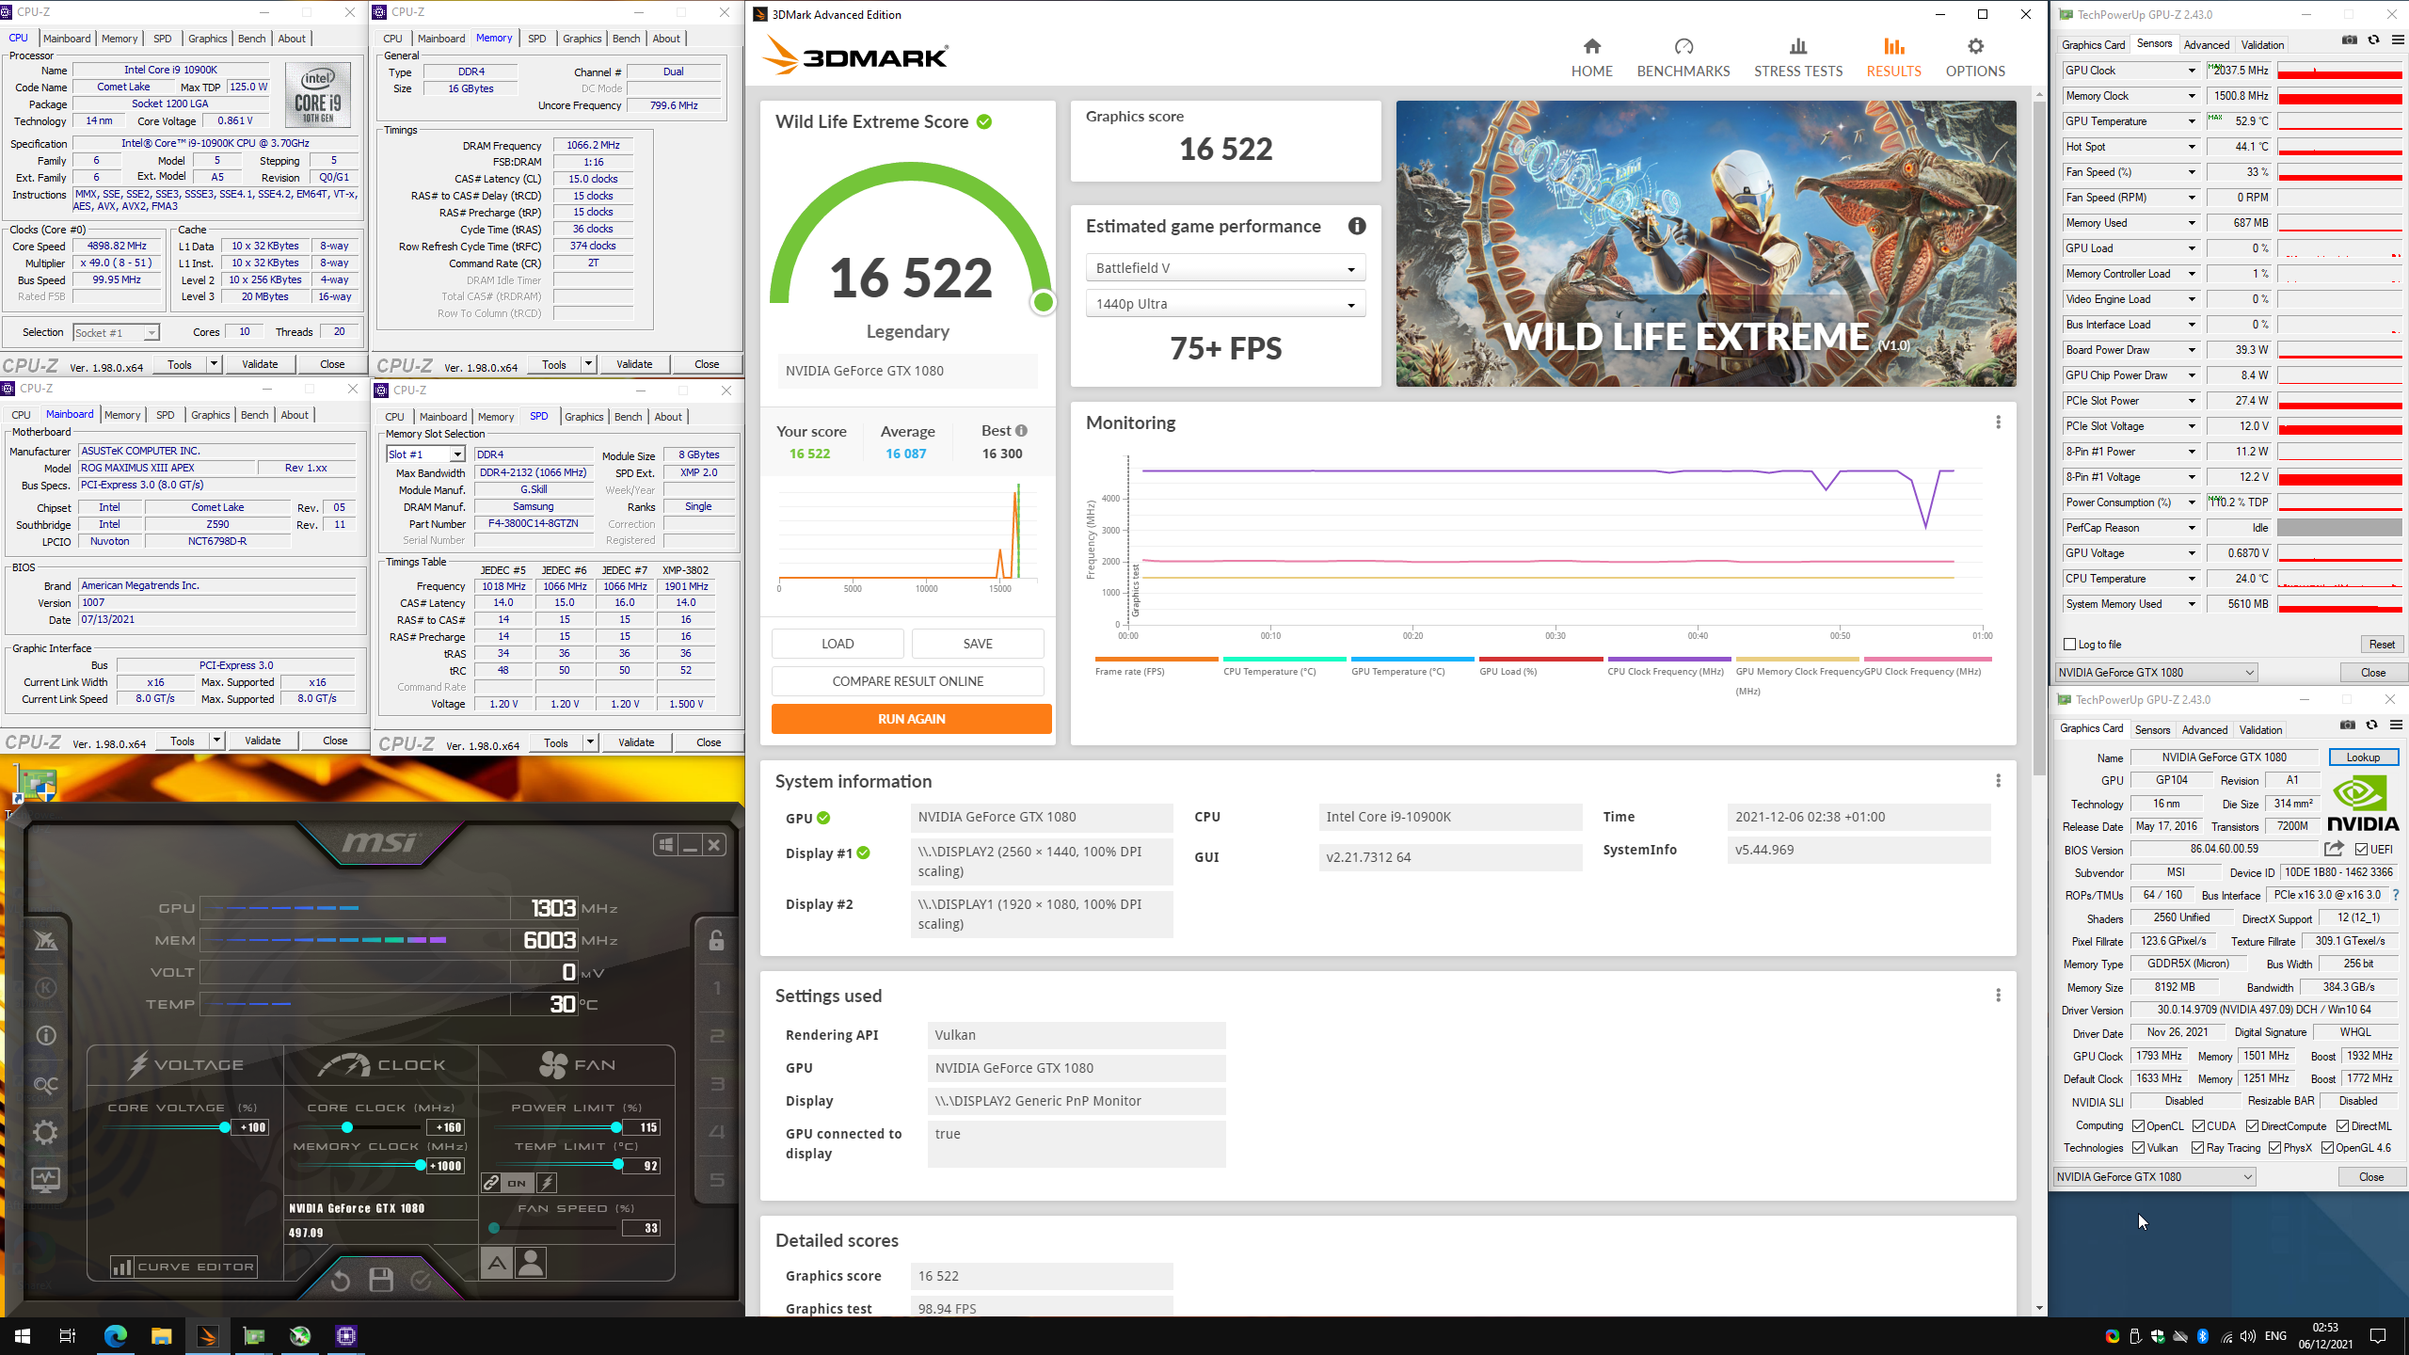Viewport: 2409px width, 1355px height.
Task: Open the hamburger menu in GPU-Z Graphics Card window
Action: click(x=2396, y=725)
